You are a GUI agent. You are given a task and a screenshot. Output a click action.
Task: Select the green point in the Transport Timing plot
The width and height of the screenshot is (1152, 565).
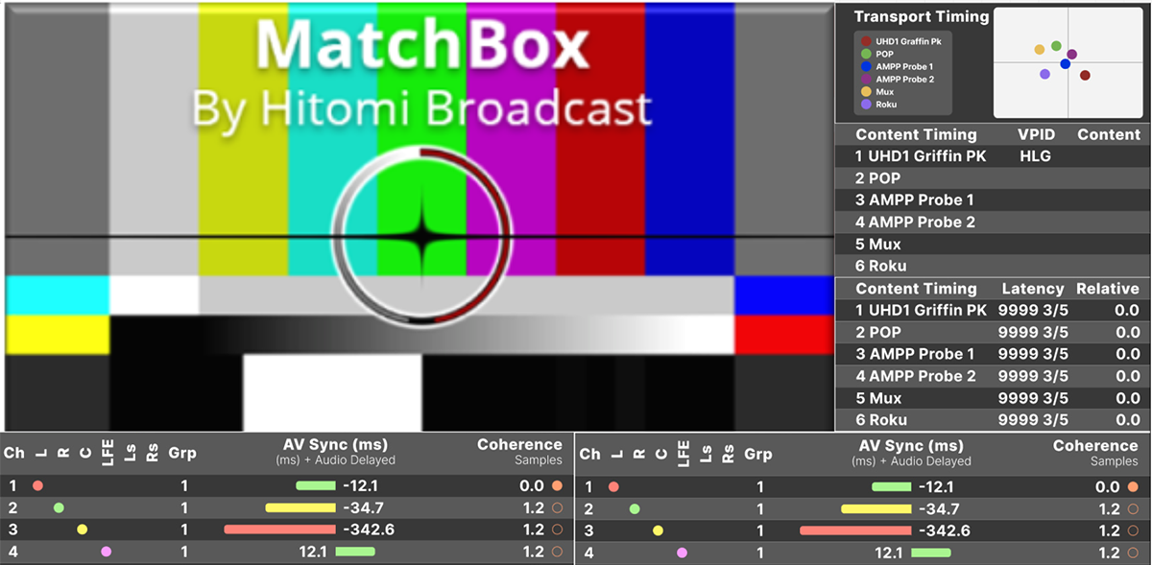pos(1056,46)
